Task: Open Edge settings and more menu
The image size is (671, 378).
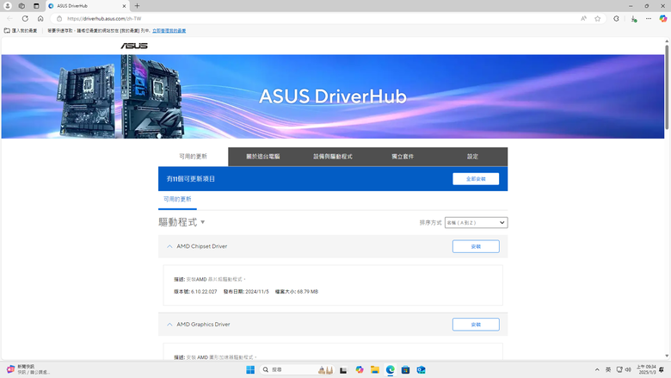Action: click(x=649, y=18)
